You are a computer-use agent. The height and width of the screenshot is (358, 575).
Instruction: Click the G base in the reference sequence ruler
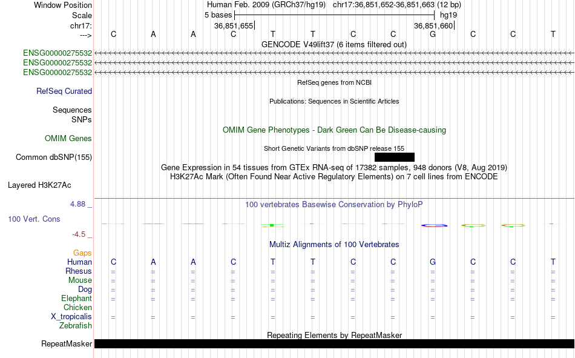(433, 34)
